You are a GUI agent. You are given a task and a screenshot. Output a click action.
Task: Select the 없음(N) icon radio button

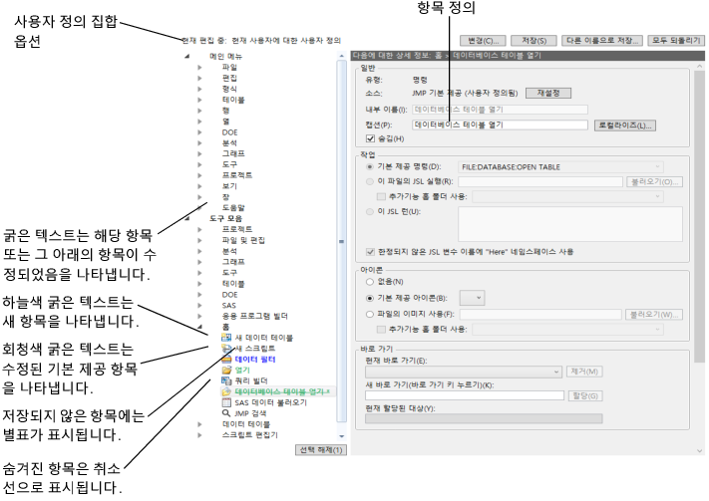point(369,282)
